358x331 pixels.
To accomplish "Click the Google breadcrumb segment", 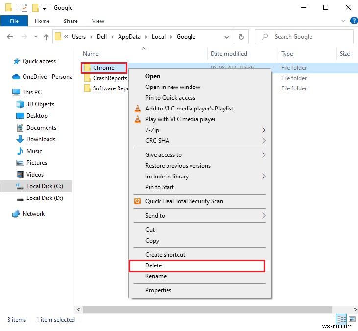I will click(186, 37).
